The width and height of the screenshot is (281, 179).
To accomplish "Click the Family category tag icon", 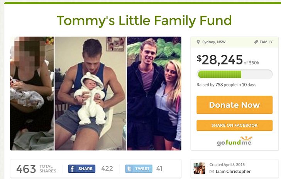I will 256,42.
